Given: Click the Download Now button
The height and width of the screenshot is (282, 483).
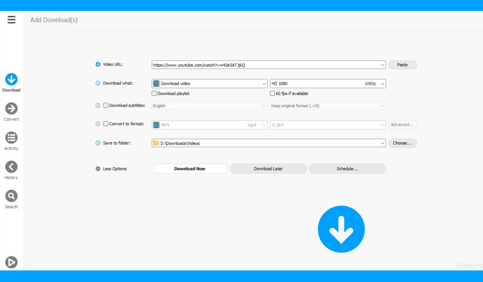Looking at the screenshot, I should point(190,169).
